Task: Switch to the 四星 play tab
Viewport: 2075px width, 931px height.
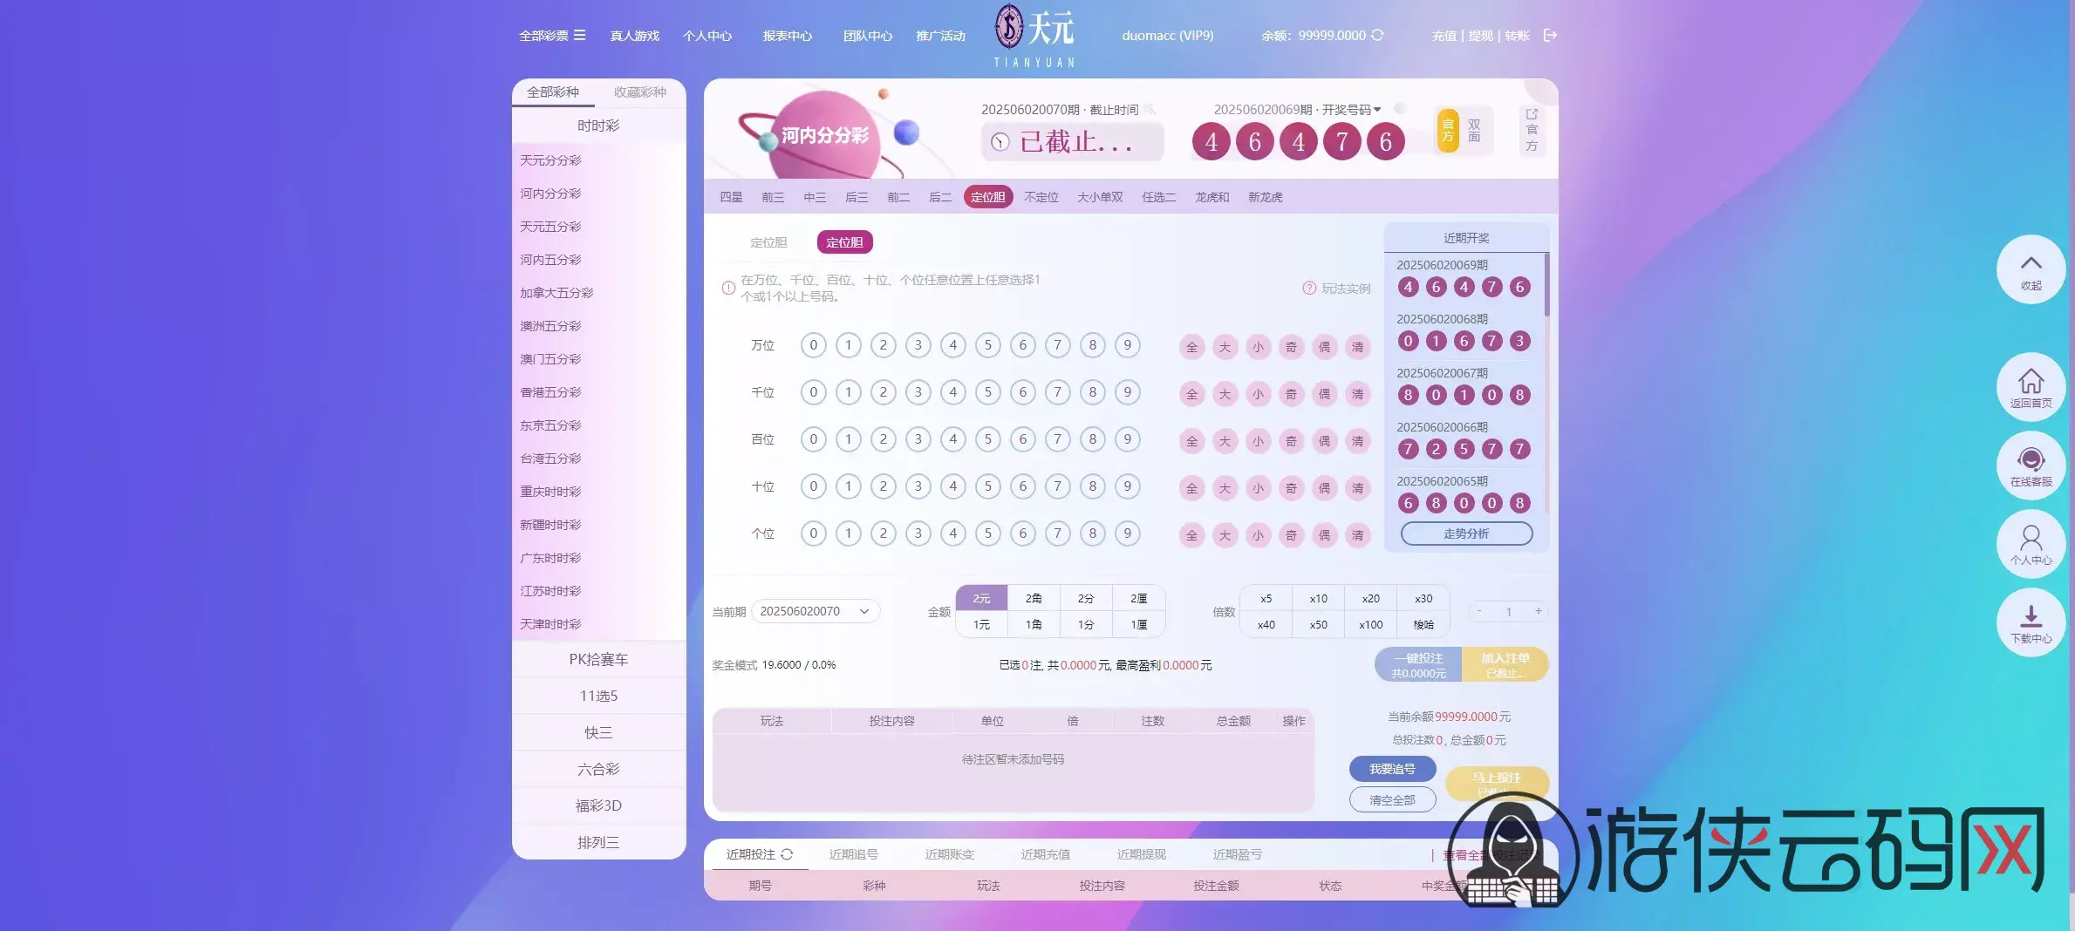Action: (x=731, y=197)
